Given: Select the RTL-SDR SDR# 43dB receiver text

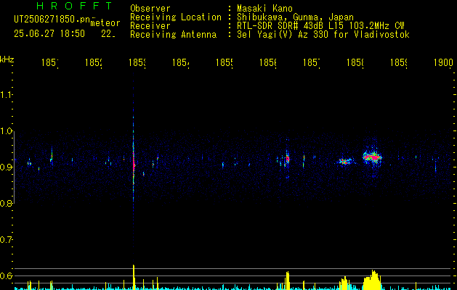Looking at the screenshot, I should (320, 26).
